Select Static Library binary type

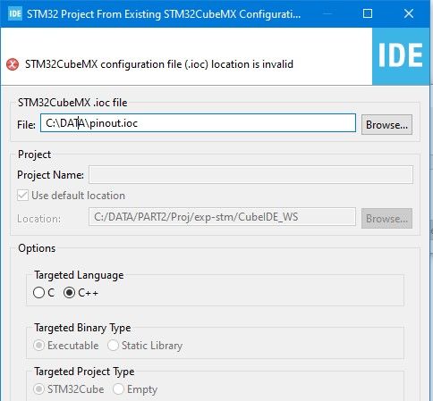coord(113,346)
